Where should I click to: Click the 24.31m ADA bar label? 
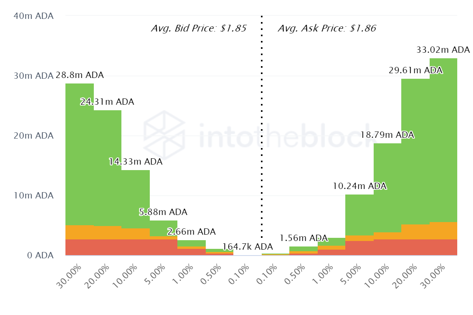[107, 102]
